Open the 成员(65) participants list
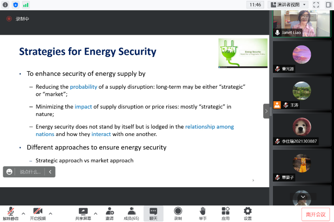 pos(131,213)
